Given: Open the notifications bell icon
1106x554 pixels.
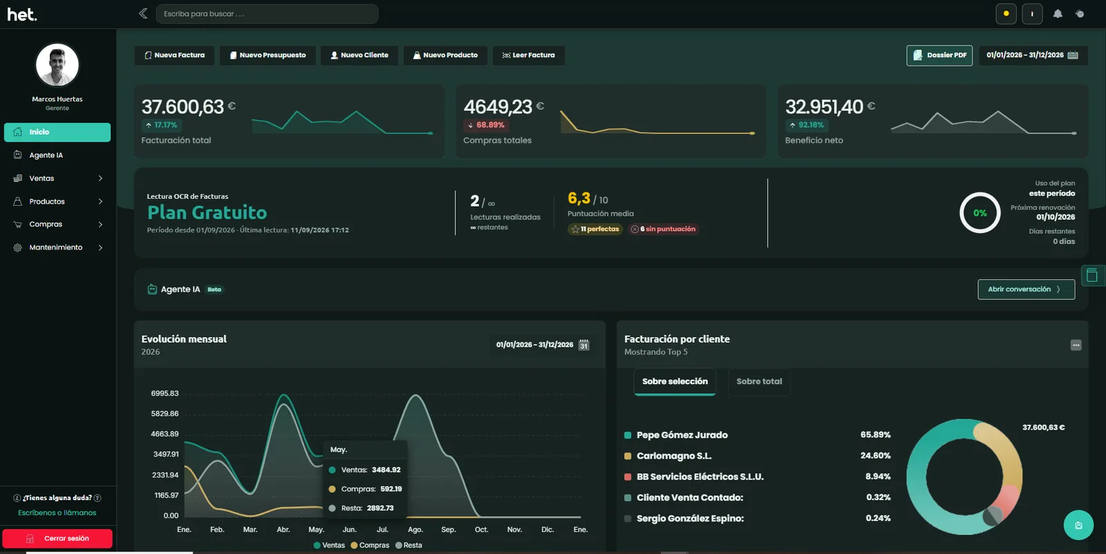Looking at the screenshot, I should click(x=1058, y=14).
